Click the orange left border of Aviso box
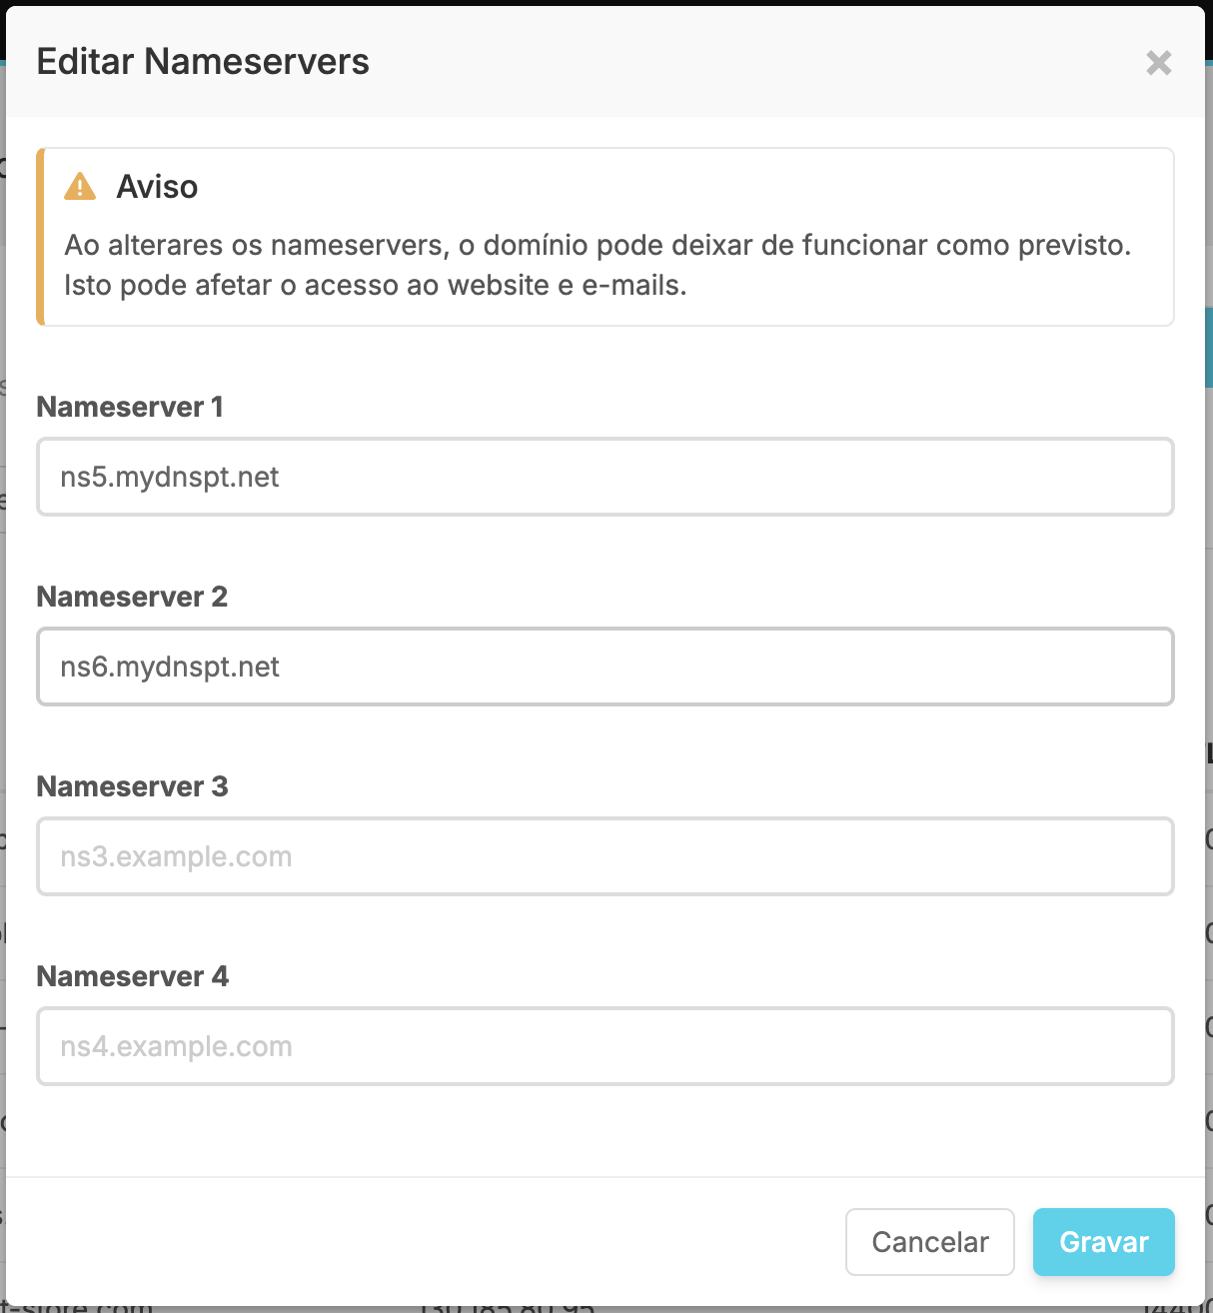The image size is (1213, 1313). pos(40,237)
